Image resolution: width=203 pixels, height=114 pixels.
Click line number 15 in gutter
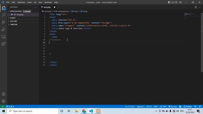click(44, 54)
